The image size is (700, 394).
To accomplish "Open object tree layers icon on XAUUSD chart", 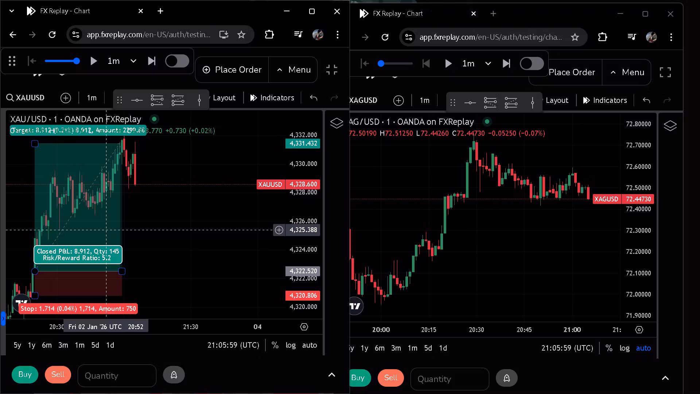I will coord(337,123).
